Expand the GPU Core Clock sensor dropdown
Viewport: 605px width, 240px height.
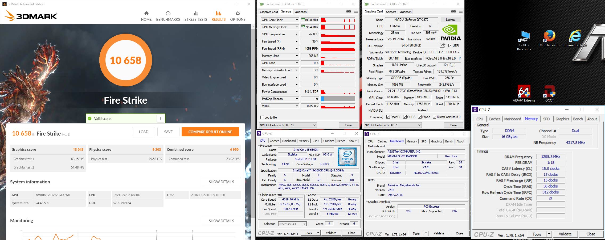point(297,20)
